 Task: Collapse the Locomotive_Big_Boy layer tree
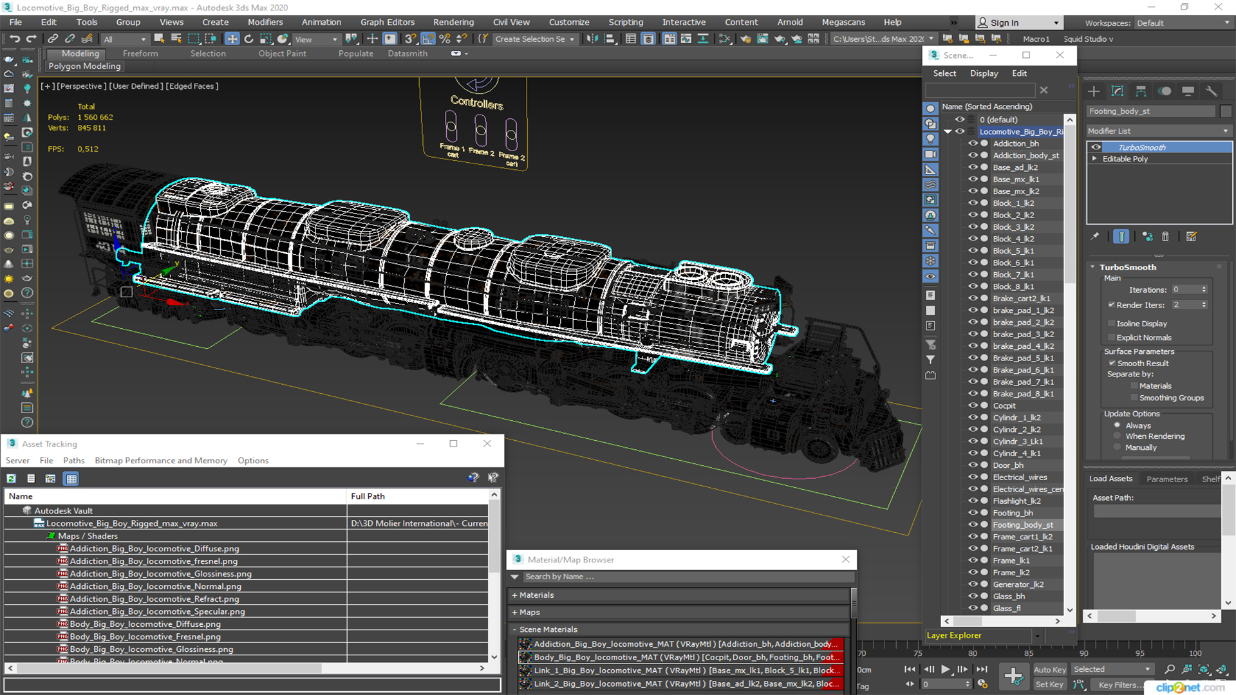[x=948, y=132]
